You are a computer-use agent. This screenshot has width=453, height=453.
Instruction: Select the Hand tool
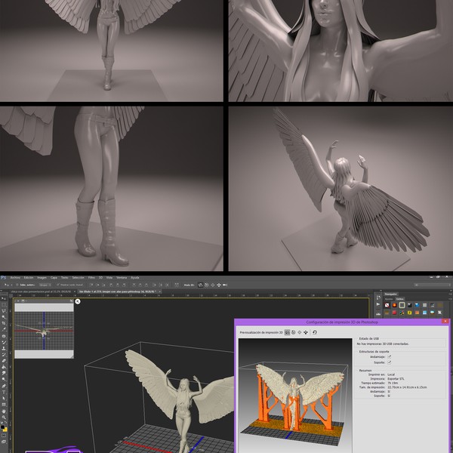coord(4,411)
